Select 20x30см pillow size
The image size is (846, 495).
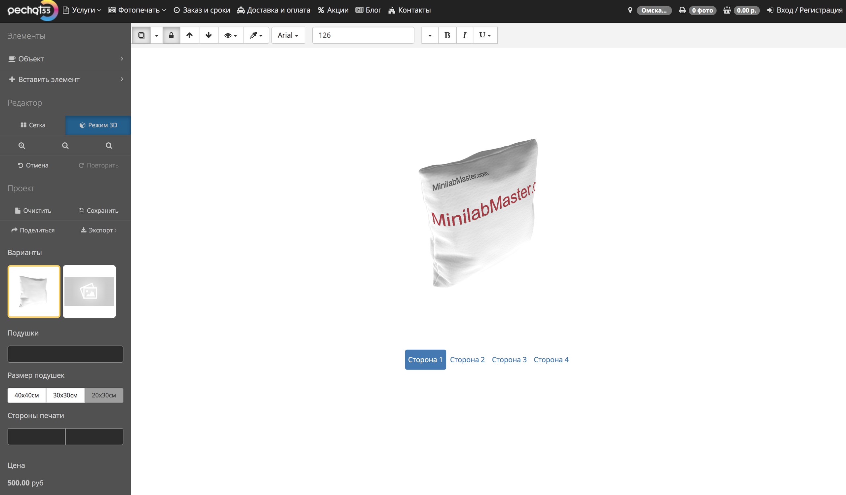pyautogui.click(x=104, y=395)
